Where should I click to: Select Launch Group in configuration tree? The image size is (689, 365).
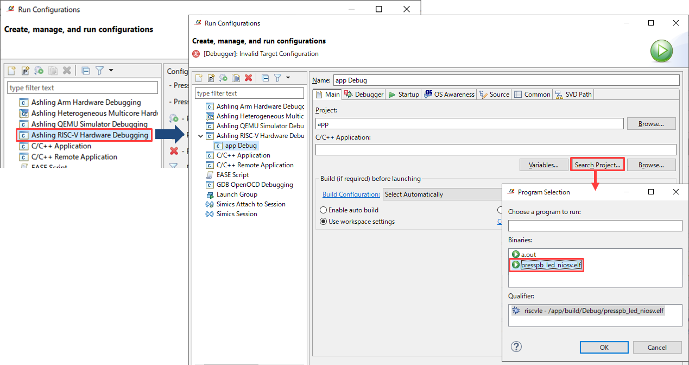pyautogui.click(x=232, y=194)
